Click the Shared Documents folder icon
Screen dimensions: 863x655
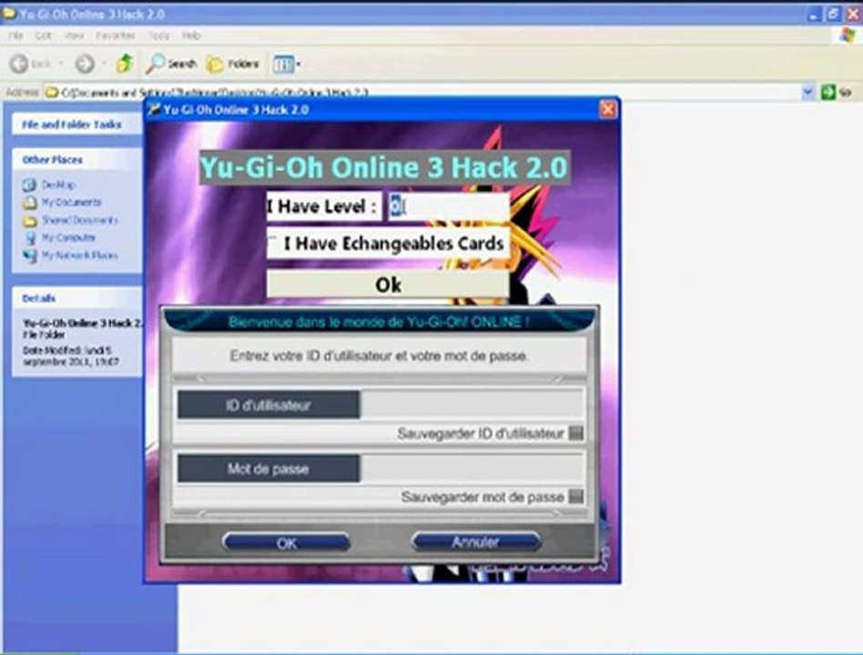30,220
